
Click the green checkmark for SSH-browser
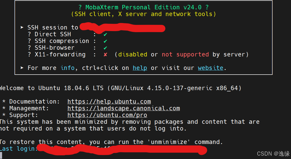pyautogui.click(x=105, y=48)
